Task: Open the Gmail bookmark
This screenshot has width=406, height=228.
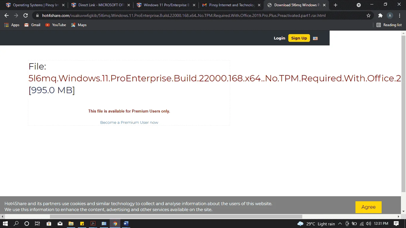Action: (32, 25)
